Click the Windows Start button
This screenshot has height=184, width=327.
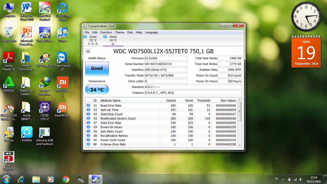coord(6,179)
